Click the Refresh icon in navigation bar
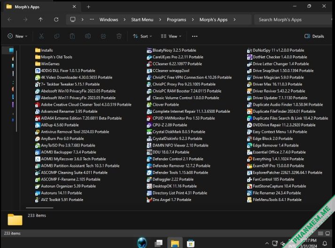 [x=56, y=20]
